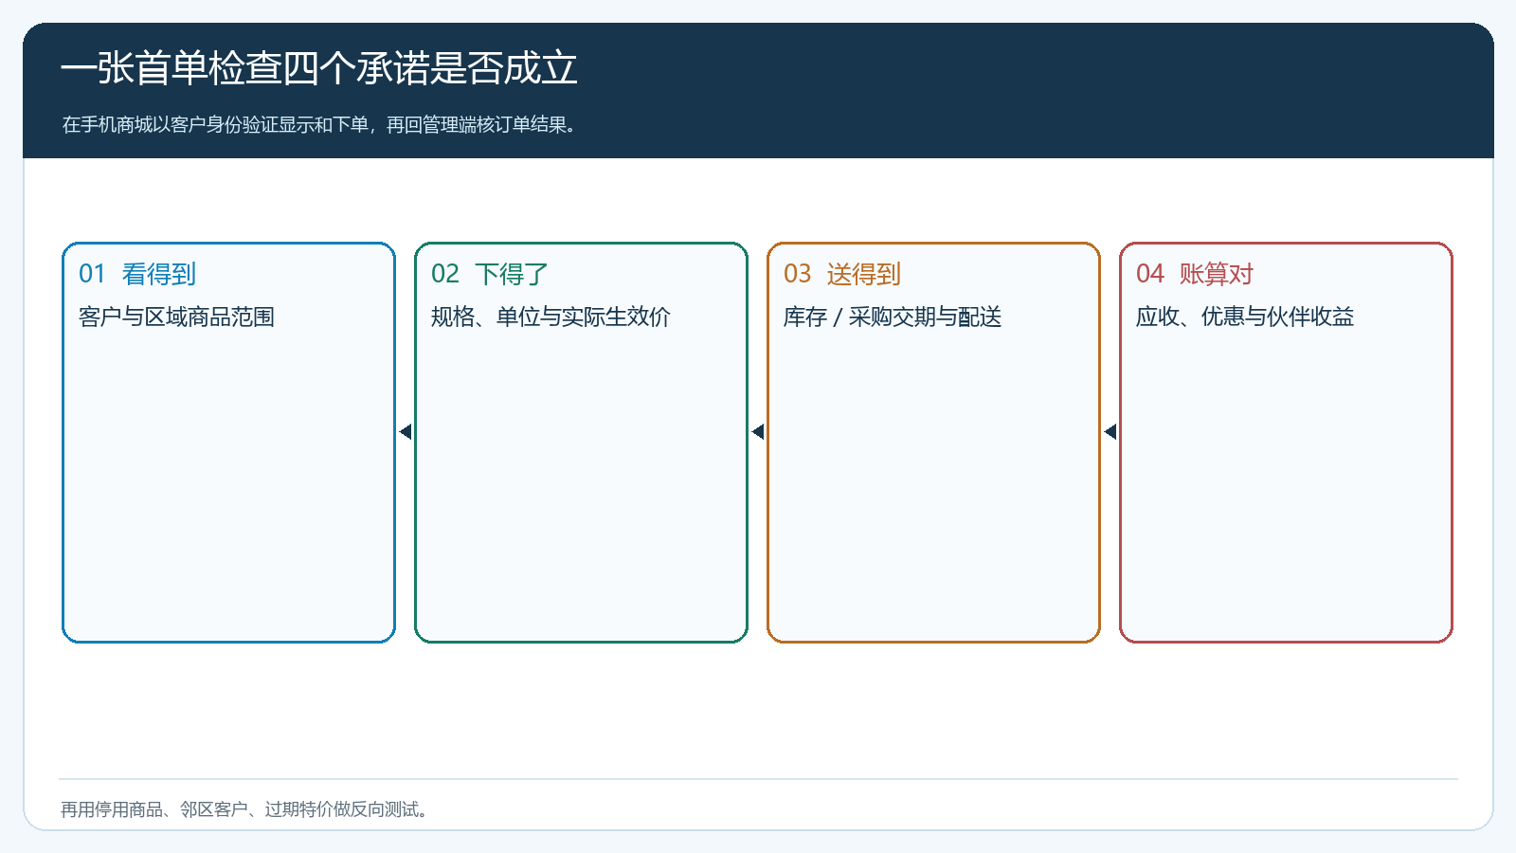This screenshot has width=1516, height=853.
Task: Select the 04 账算对 card heading
Action: click(x=1195, y=274)
